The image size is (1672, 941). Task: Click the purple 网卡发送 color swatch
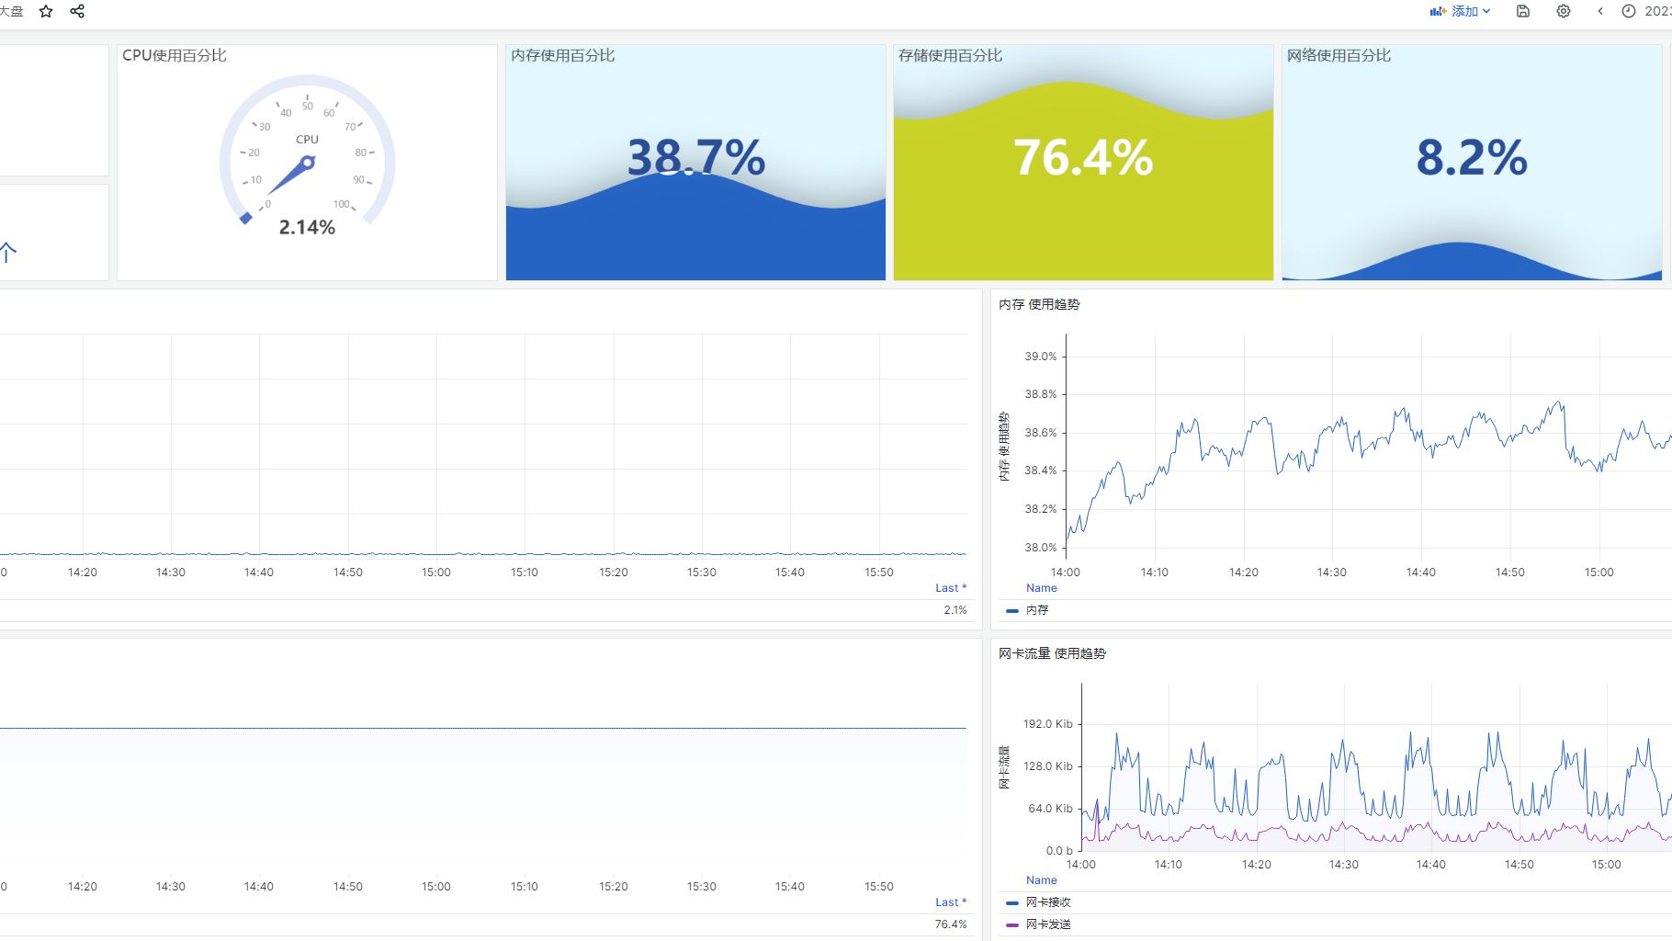(1012, 924)
